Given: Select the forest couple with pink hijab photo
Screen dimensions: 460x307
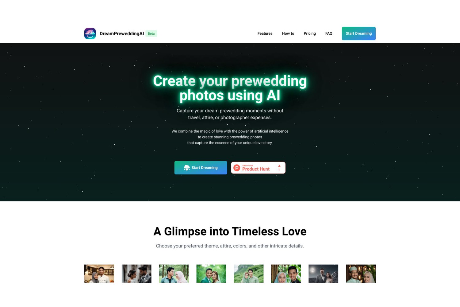Looking at the screenshot, I should coord(174,274).
